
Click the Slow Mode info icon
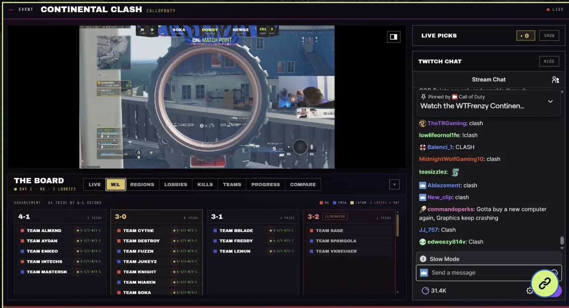tap(423, 259)
